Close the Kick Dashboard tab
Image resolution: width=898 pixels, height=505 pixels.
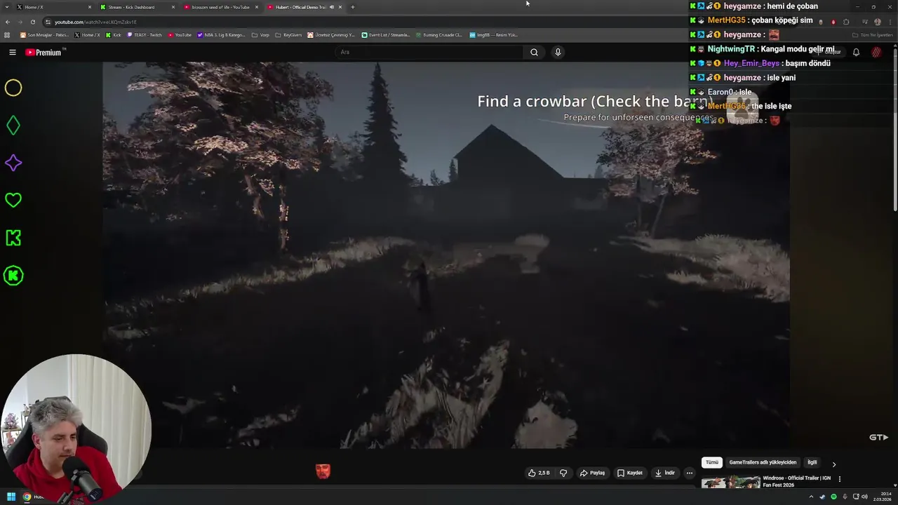173,7
